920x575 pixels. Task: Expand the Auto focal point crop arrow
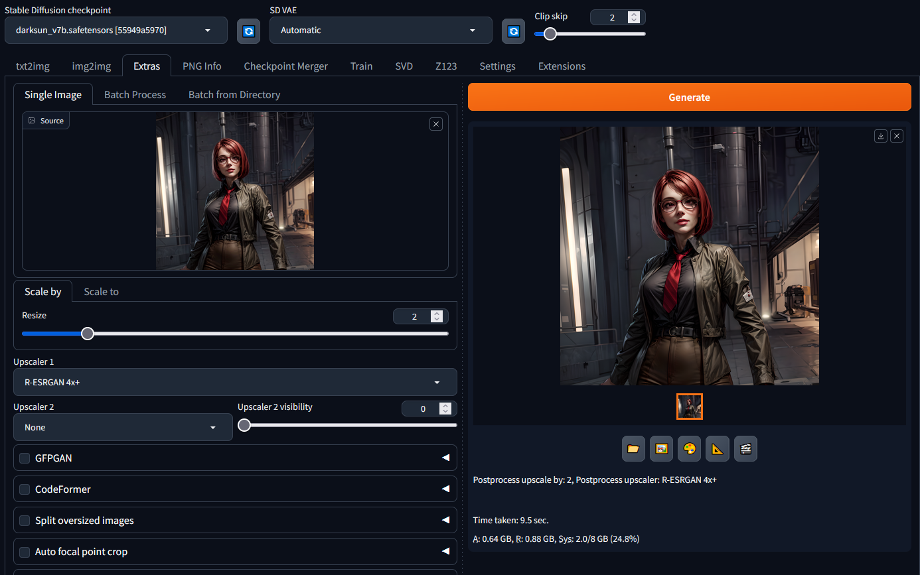(445, 552)
